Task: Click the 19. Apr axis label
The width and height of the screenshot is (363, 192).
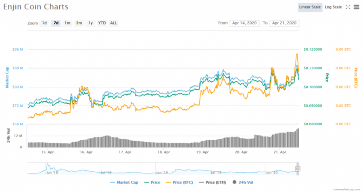Action: coord(202,152)
